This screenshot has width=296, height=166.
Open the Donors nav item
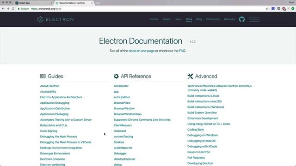tap(154, 19)
